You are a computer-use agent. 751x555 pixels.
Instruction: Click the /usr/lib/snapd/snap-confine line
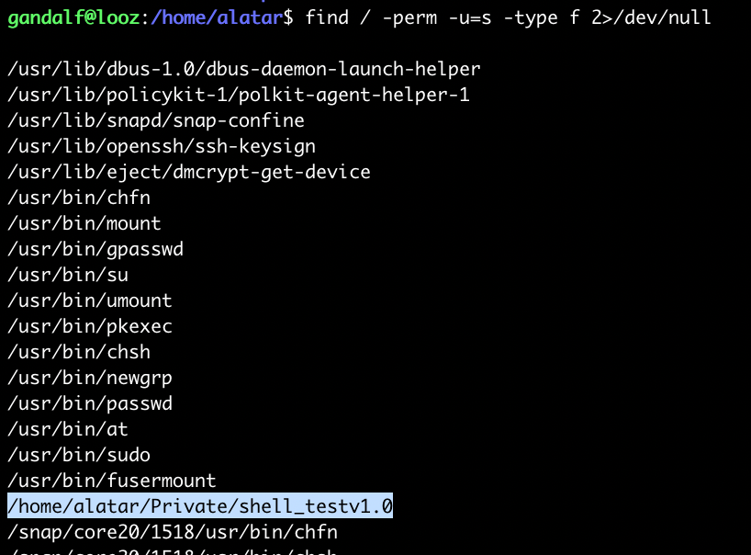(156, 120)
